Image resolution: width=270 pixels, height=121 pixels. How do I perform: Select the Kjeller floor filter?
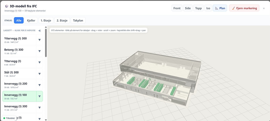pos(31,20)
